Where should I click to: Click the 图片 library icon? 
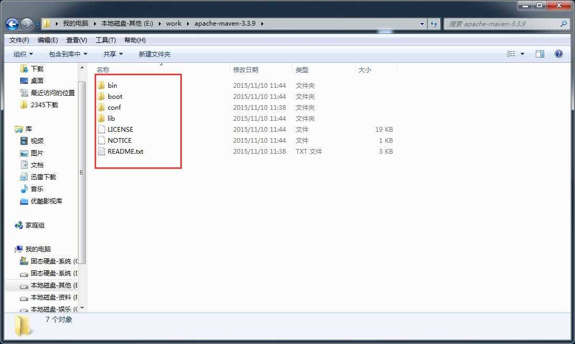24,153
